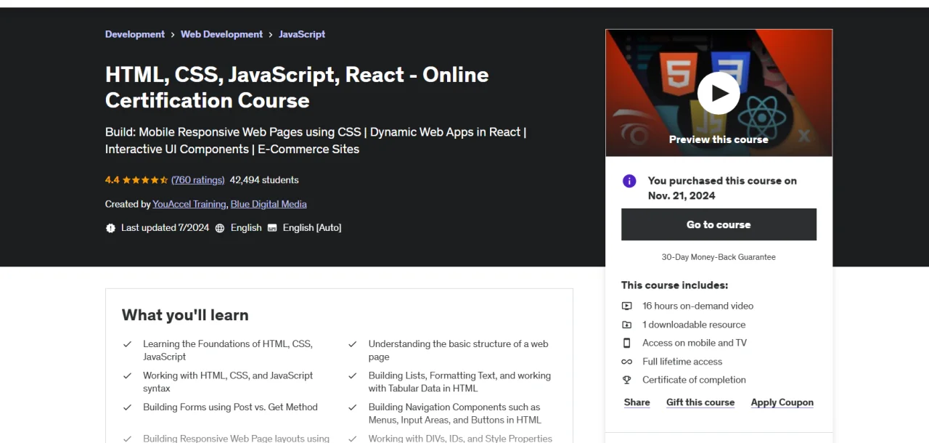The width and height of the screenshot is (929, 443).
Task: Click Certificate of completion text
Action: (694, 380)
